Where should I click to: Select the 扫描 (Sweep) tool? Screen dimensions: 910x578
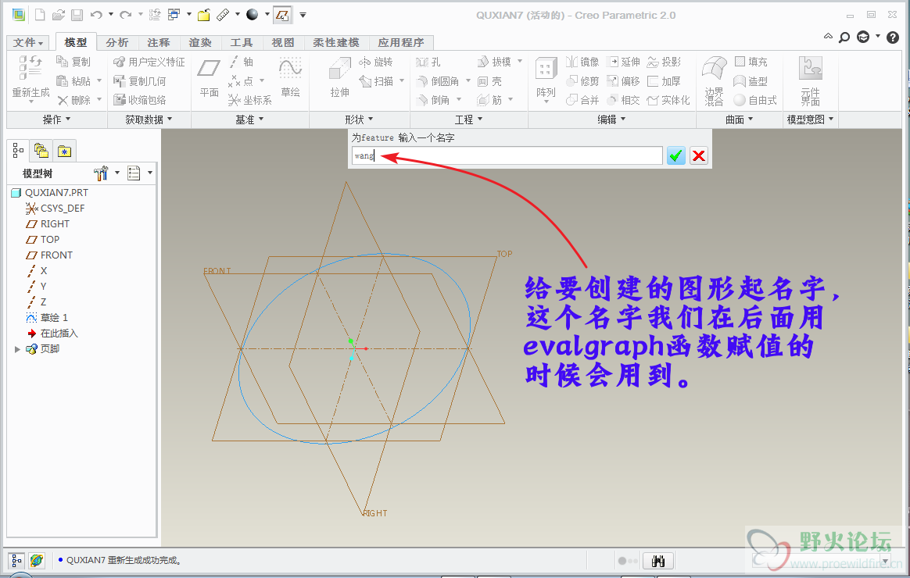[x=376, y=81]
